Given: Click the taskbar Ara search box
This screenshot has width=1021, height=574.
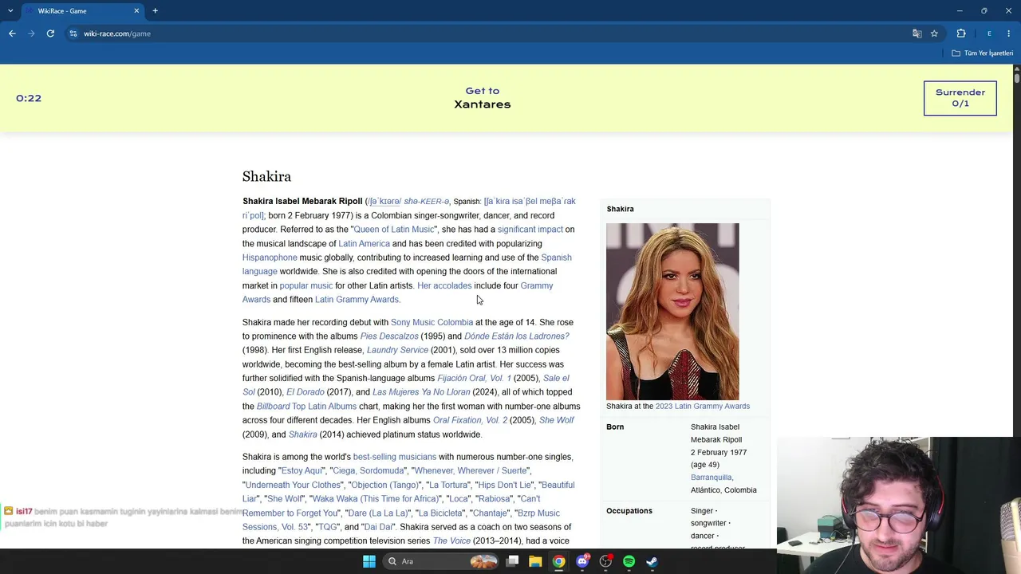Looking at the screenshot, I should pos(440,561).
